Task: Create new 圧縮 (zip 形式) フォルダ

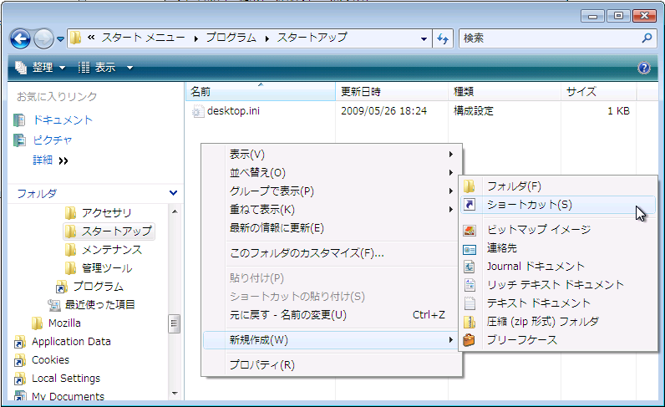Action: pos(558,321)
